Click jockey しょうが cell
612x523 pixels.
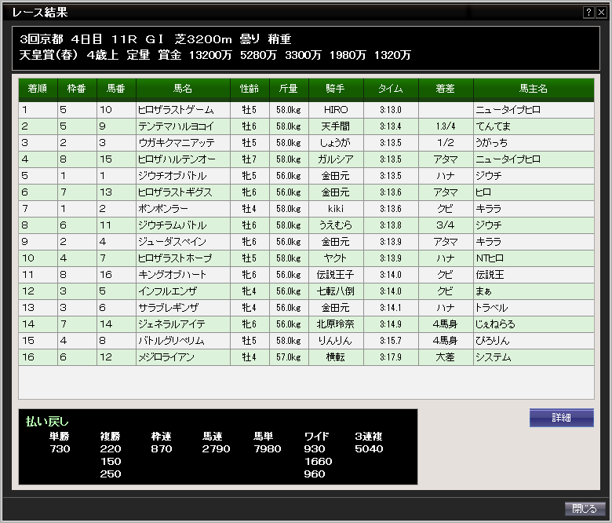(336, 143)
